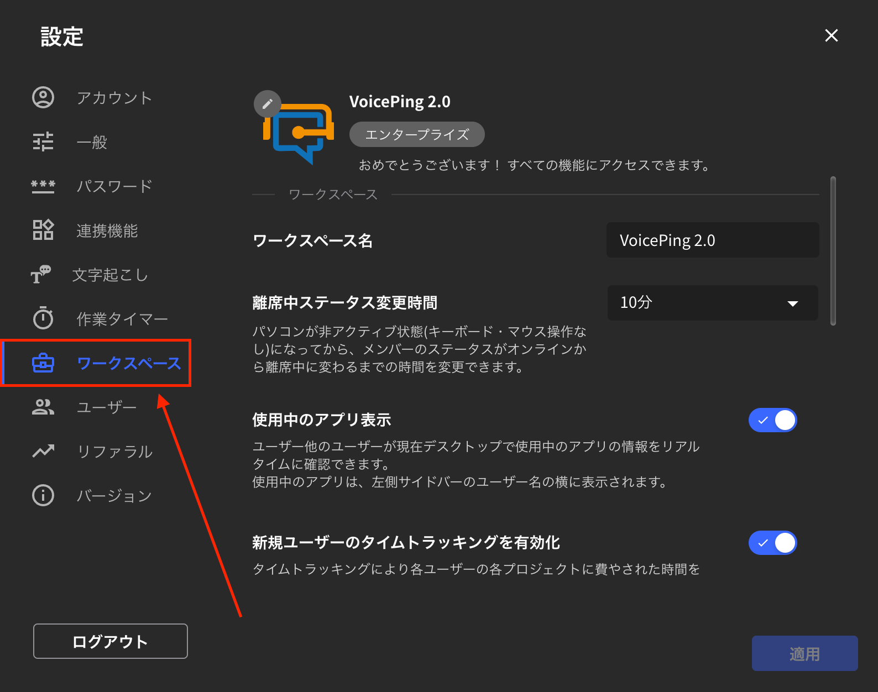Click the リファラル trending arrow icon
This screenshot has height=692, width=878.
(x=43, y=452)
